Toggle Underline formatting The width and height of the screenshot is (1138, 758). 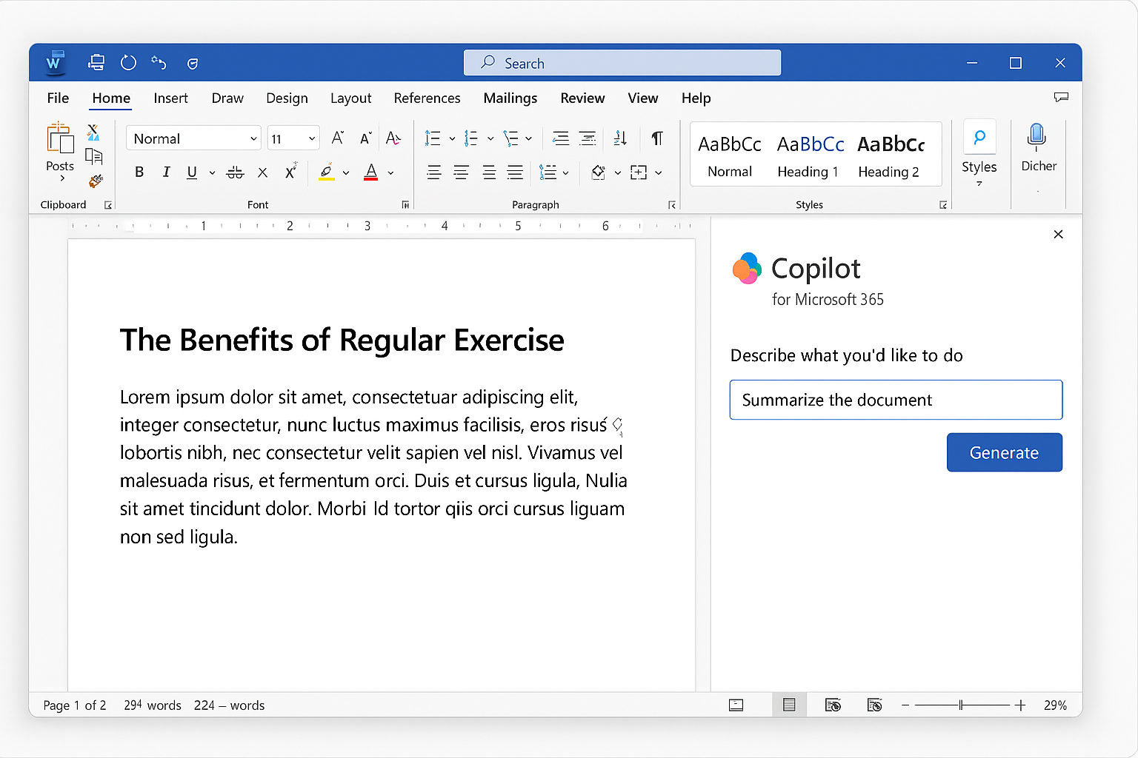coord(192,172)
